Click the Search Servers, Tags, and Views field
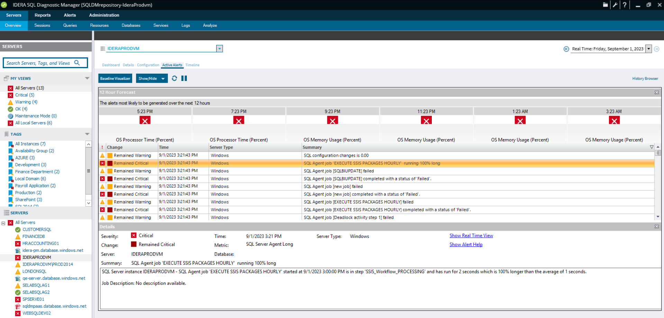This screenshot has width=664, height=318. 45,63
